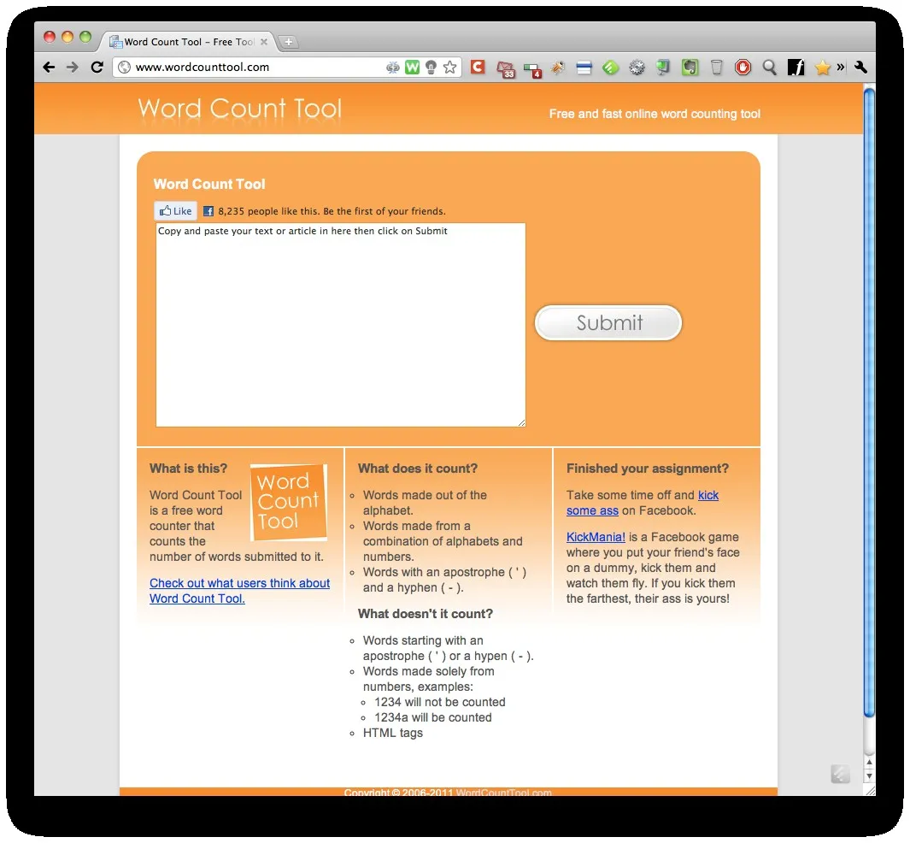Click the orange Word Count Tool square image
910x843 pixels.
coord(289,503)
